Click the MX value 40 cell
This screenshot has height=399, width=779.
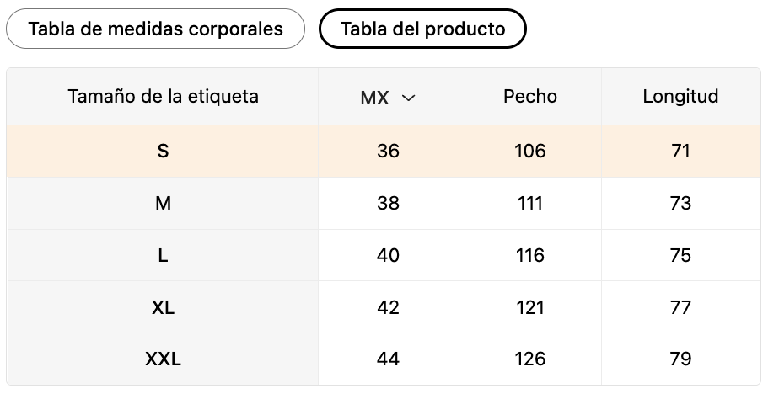(x=388, y=256)
